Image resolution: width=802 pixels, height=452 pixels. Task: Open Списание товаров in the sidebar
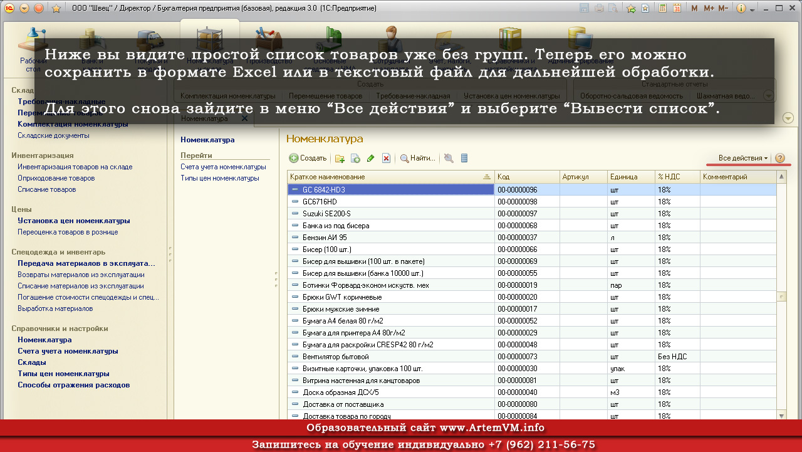(47, 189)
